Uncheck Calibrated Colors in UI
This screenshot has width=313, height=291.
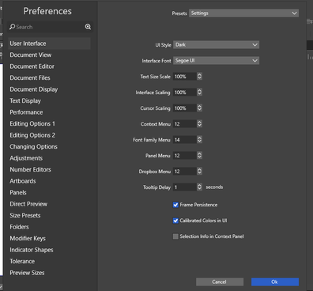tap(175, 221)
